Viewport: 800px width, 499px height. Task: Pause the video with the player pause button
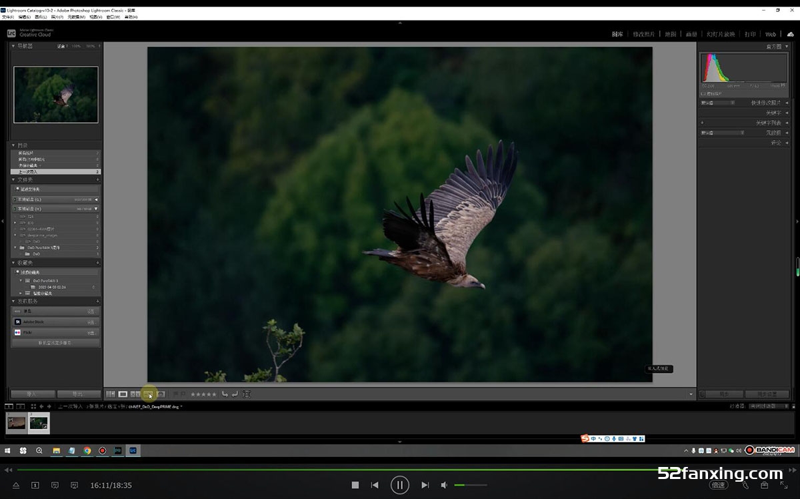click(x=400, y=485)
